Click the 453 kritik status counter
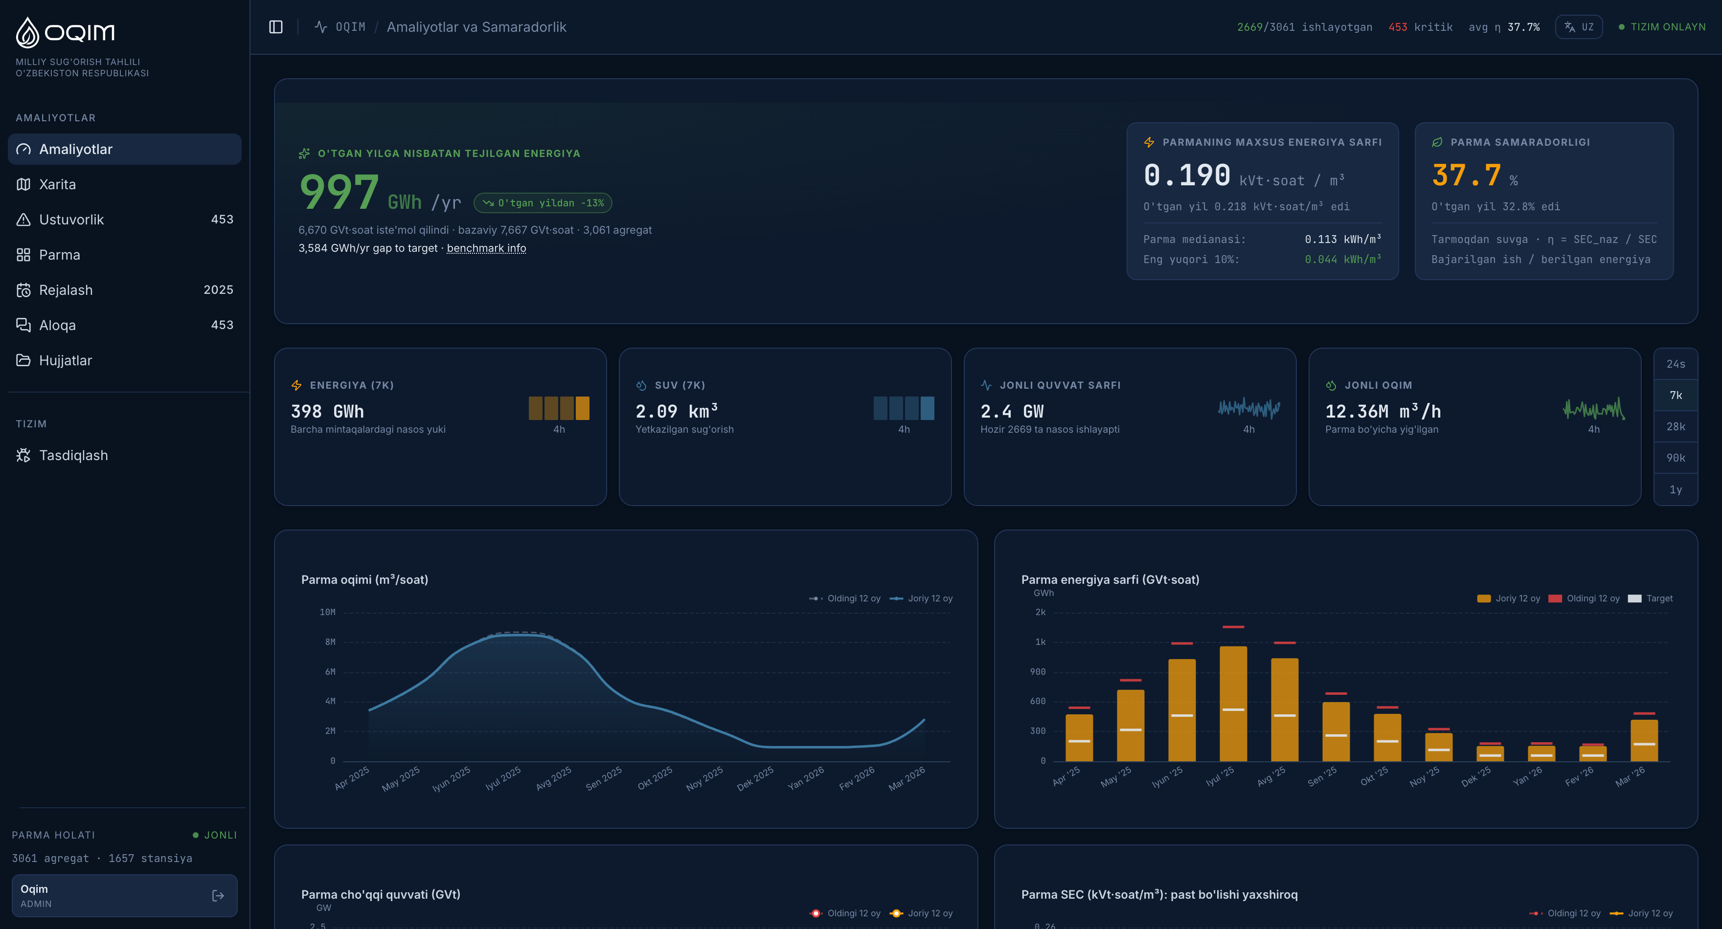Screen dimensions: 1722x929 click(1421, 27)
